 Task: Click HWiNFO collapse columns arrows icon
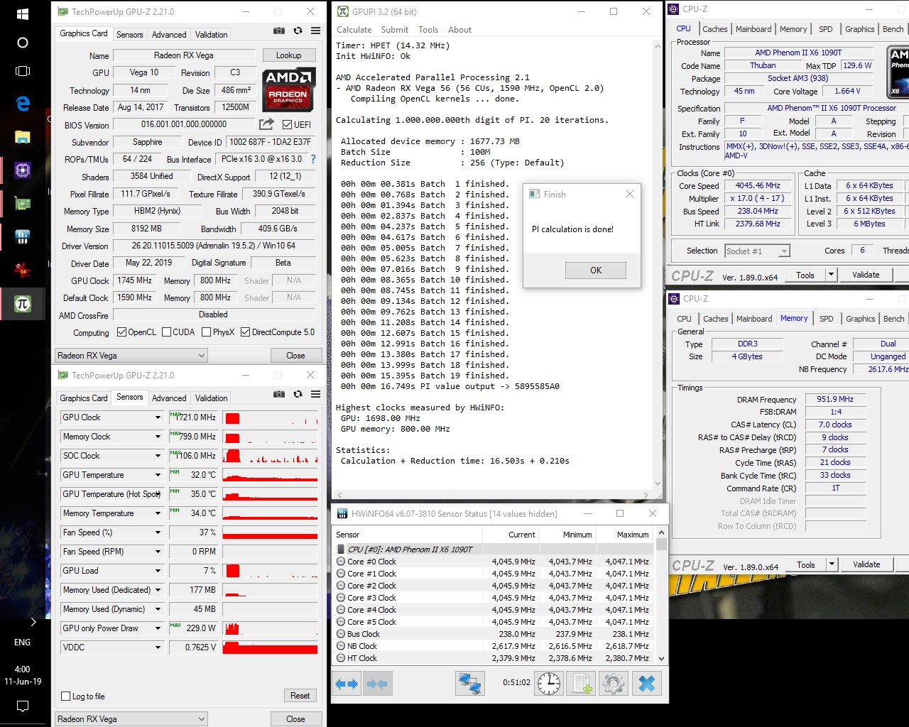[377, 683]
